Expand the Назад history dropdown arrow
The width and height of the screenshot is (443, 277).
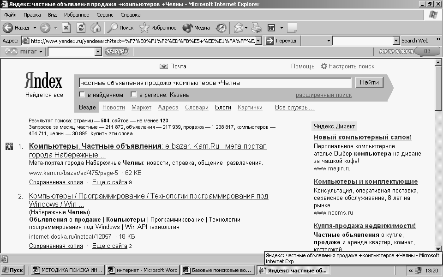(35, 28)
